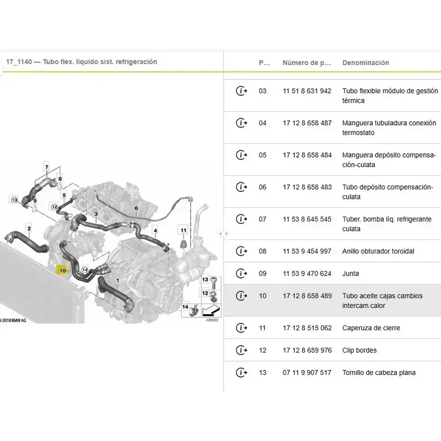The width and height of the screenshot is (441, 441).
Task: Click the position column header P…
Action: [264, 63]
